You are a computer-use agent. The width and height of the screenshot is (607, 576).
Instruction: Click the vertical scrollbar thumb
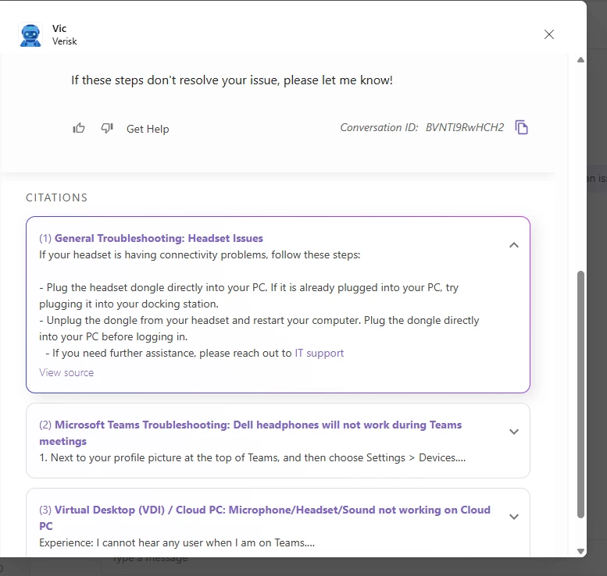[580, 395]
